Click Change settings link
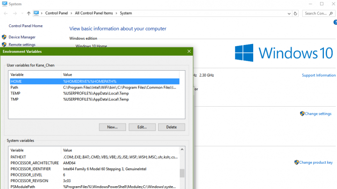 click(318, 114)
